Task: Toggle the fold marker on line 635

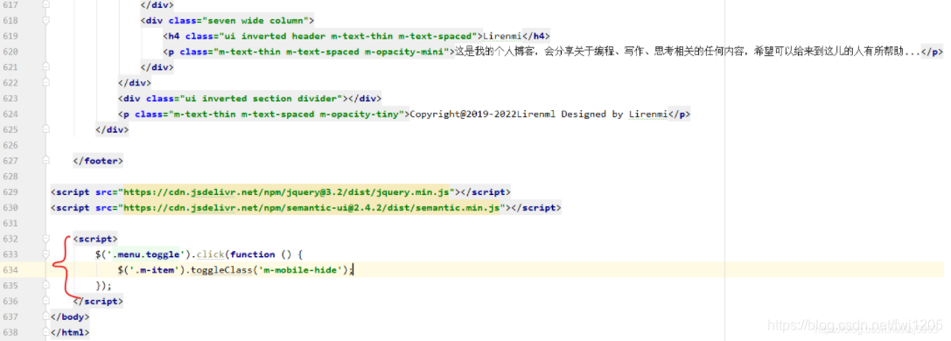Action: (46, 285)
